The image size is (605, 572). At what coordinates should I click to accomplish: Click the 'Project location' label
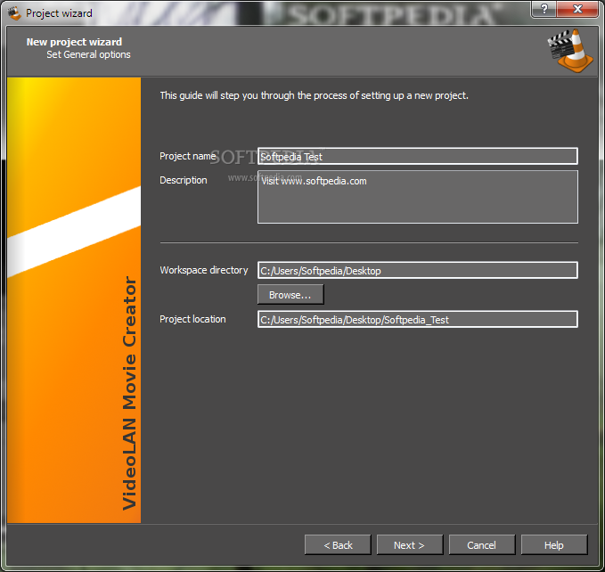click(x=192, y=319)
